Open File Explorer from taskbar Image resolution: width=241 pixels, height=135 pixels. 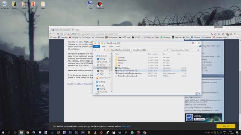click(x=21, y=132)
